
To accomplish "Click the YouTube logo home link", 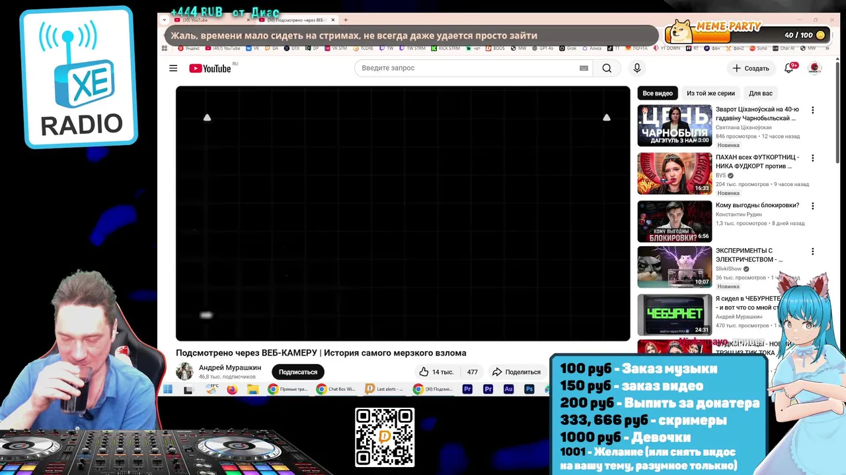I will tap(210, 68).
